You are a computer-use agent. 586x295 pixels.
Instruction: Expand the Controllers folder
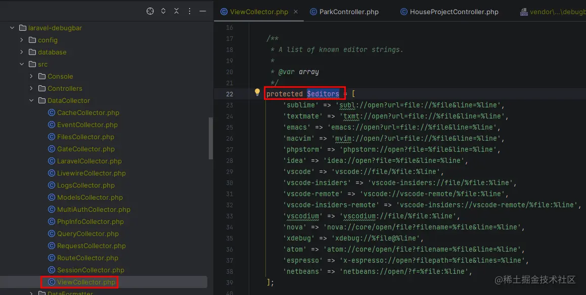click(x=31, y=88)
